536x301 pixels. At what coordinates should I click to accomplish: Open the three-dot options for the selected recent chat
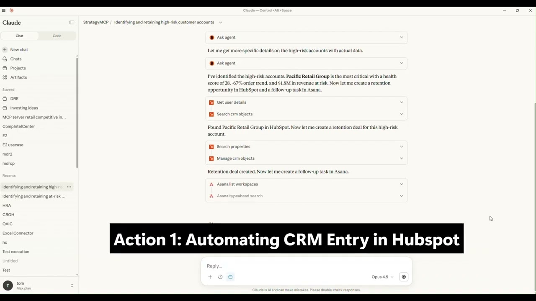(x=69, y=187)
